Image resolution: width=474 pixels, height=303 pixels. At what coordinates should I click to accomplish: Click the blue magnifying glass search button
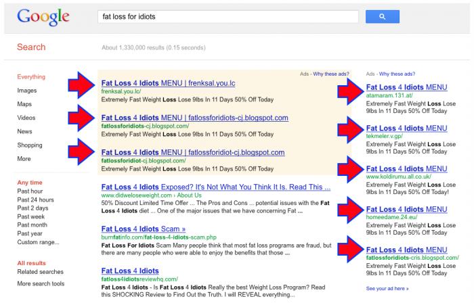click(x=382, y=16)
